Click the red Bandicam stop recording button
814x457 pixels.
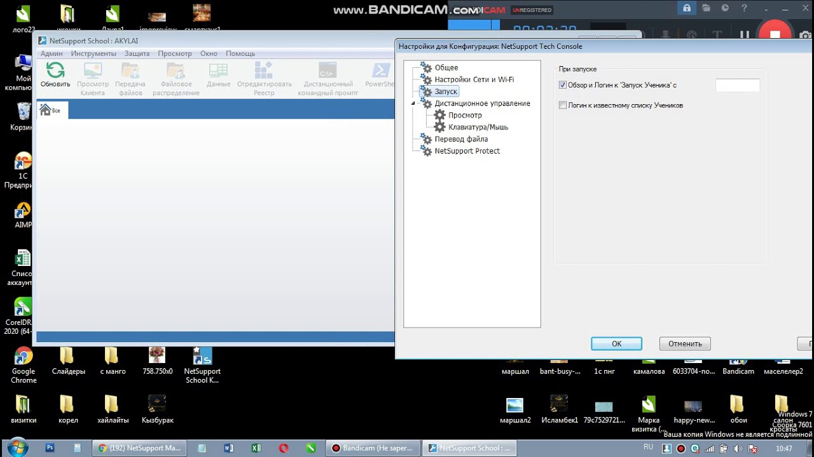coord(774,35)
